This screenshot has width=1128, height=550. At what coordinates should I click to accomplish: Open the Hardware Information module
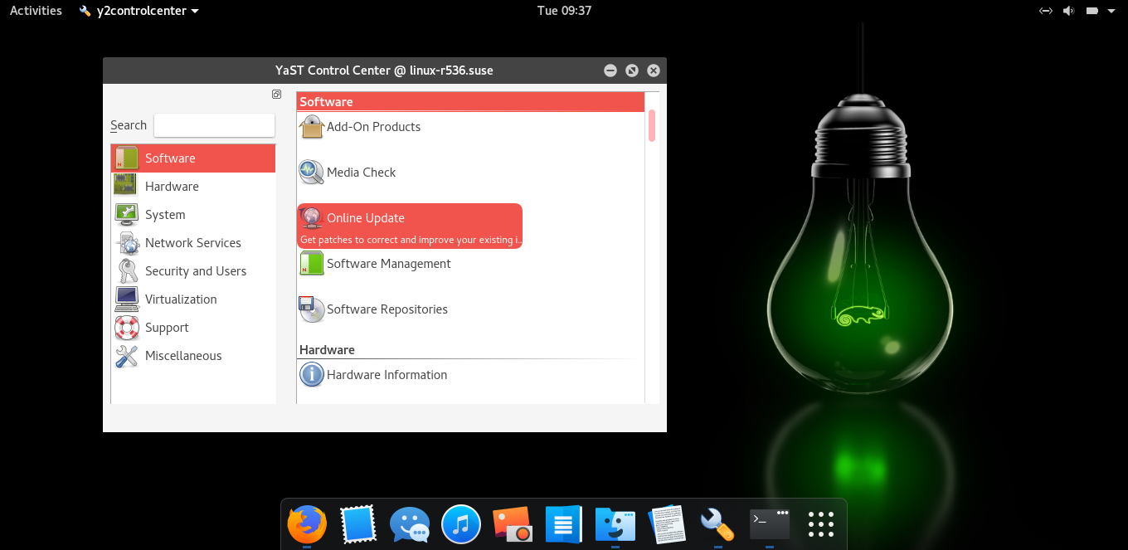[373, 375]
